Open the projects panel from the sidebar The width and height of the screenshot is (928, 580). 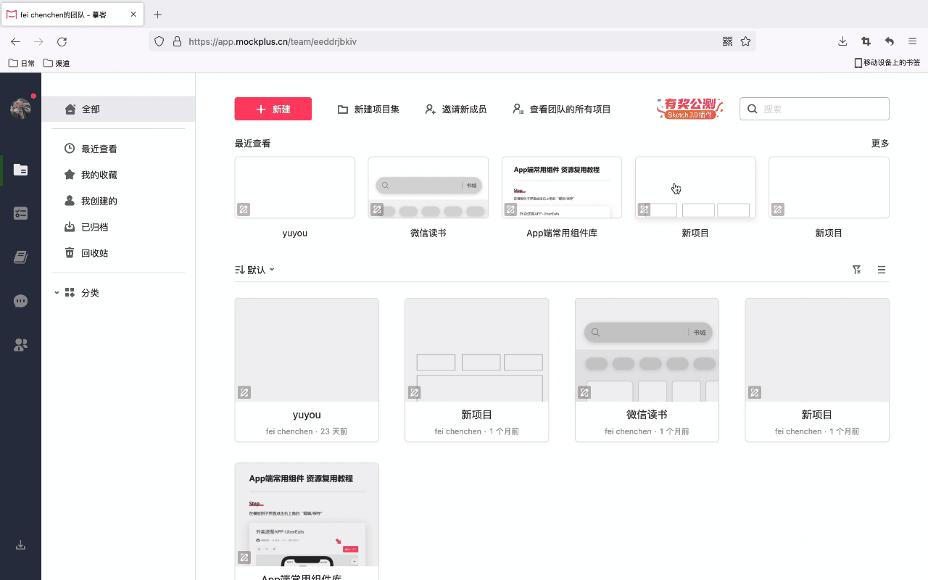coord(20,171)
